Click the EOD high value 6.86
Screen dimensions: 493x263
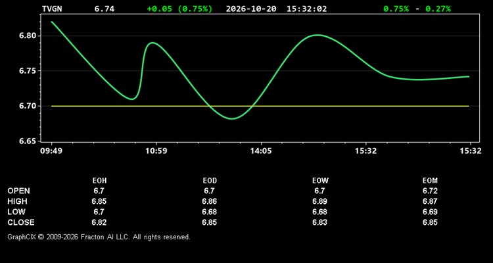pos(210,201)
